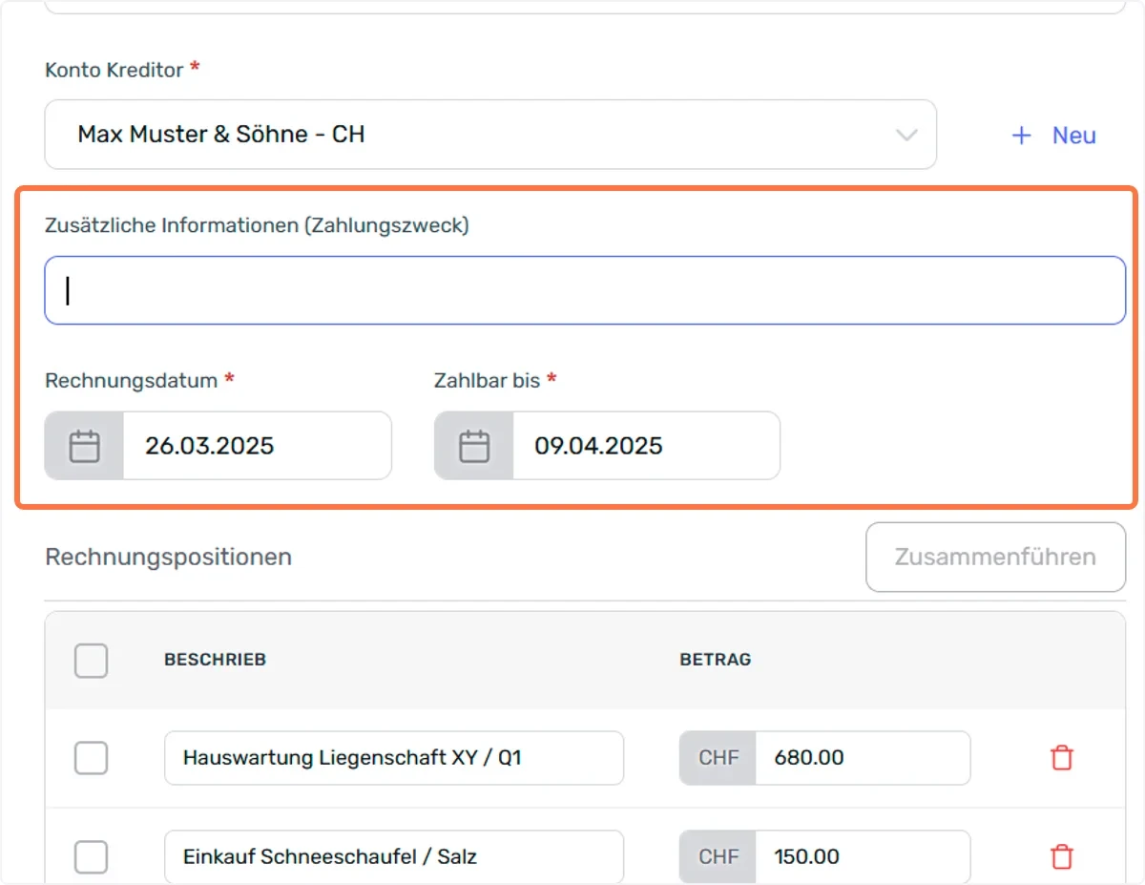The width and height of the screenshot is (1145, 885).
Task: Edit the Zahlbar bis field 09.04.2025
Action: coord(646,446)
